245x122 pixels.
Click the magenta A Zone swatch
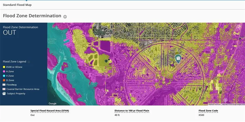(4, 71)
